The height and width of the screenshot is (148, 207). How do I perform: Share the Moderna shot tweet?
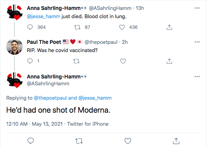tap(176, 140)
